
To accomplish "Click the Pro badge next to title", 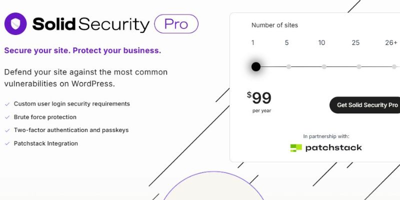I will click(x=176, y=24).
